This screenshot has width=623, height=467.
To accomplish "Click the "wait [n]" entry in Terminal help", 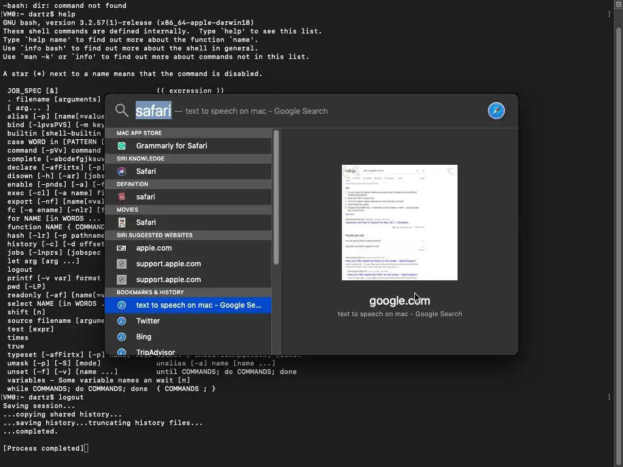I will click(173, 380).
